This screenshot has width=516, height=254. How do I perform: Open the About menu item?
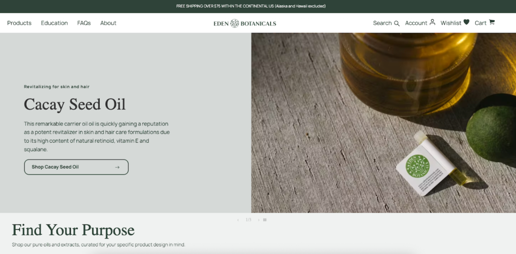[x=108, y=23]
